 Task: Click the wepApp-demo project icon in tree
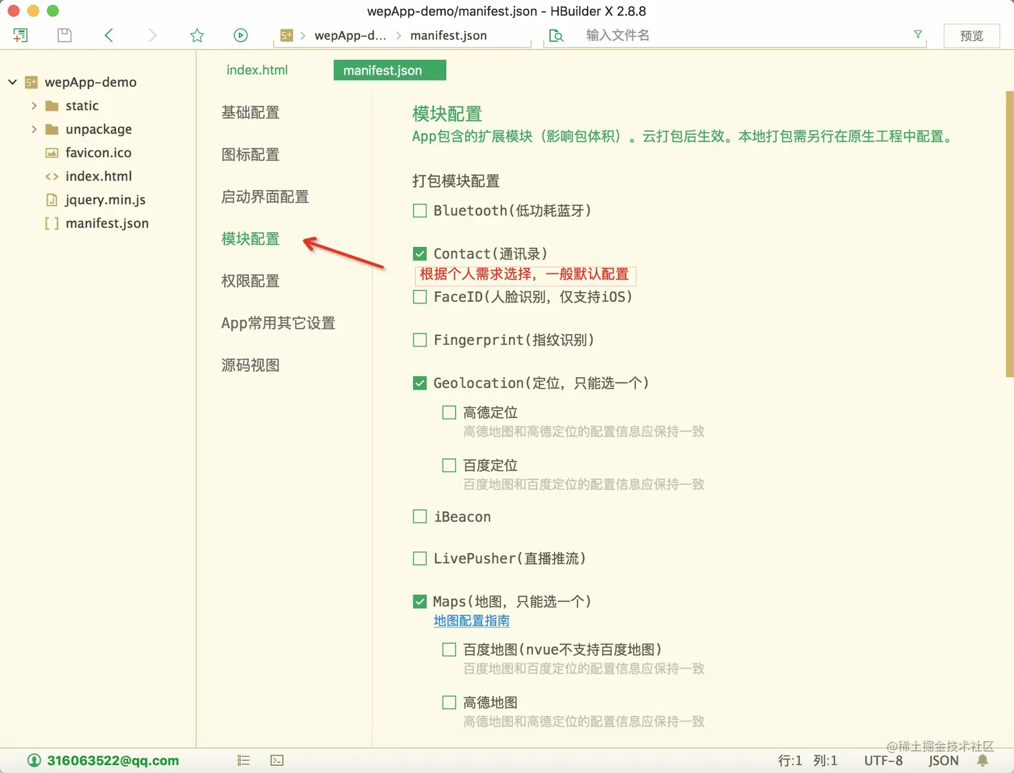[x=31, y=83]
